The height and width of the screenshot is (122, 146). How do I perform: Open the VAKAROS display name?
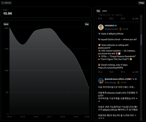109,26
